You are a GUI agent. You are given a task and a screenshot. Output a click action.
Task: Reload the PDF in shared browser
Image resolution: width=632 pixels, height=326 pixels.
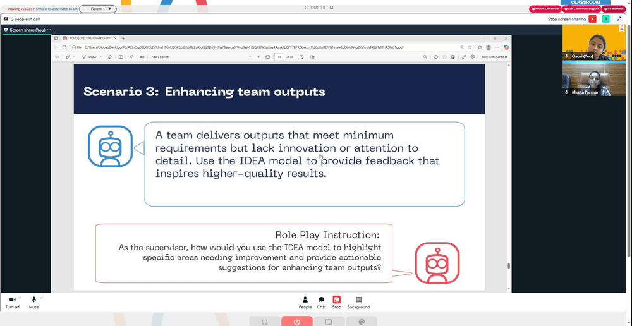pyautogui.click(x=64, y=47)
